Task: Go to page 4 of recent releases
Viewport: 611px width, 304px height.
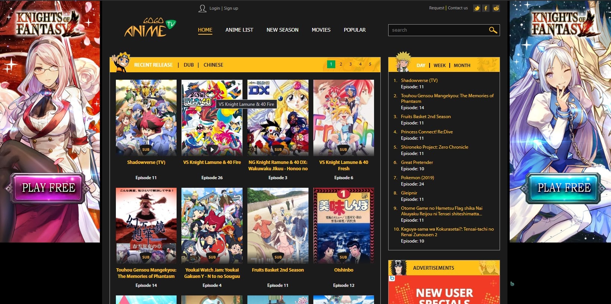Action: 360,64
